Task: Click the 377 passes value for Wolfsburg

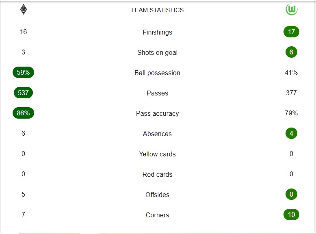Action: point(291,93)
